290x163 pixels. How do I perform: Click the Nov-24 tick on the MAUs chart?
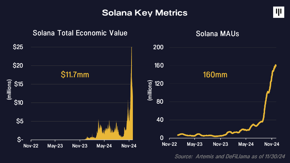[x=272, y=144]
